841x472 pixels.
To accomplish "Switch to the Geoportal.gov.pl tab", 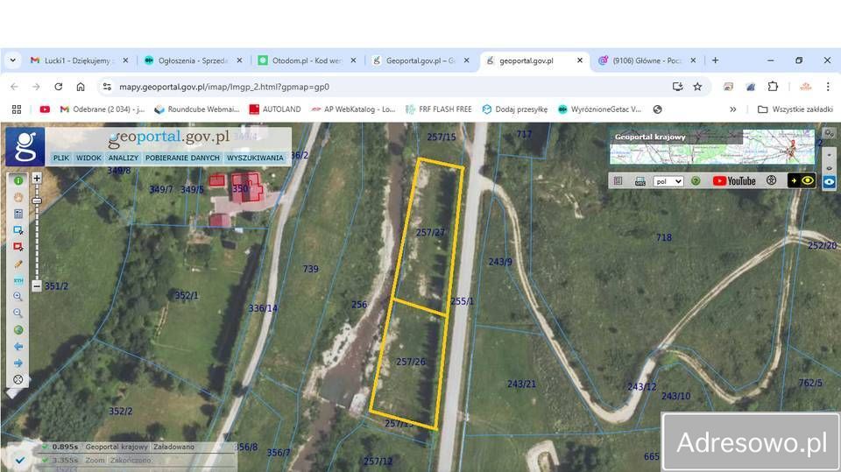I will [x=420, y=60].
